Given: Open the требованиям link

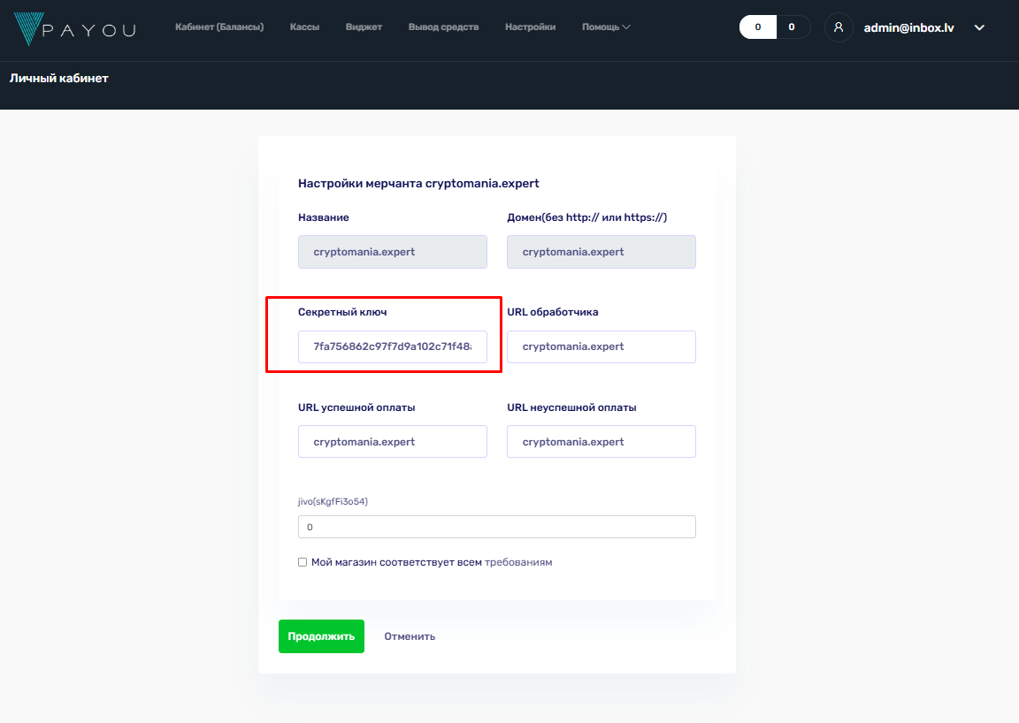Looking at the screenshot, I should [518, 562].
